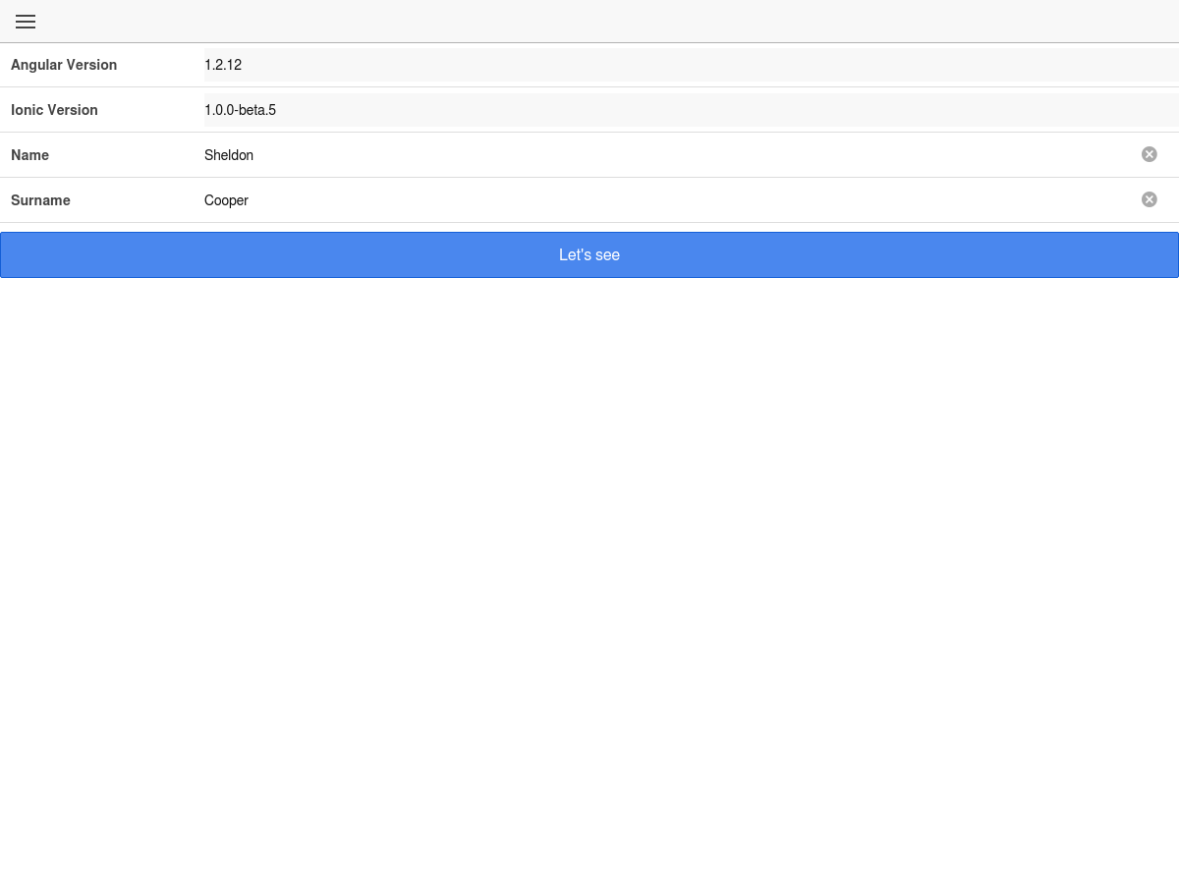The width and height of the screenshot is (1179, 884).
Task: Click the Angular Version label
Action: 64,65
